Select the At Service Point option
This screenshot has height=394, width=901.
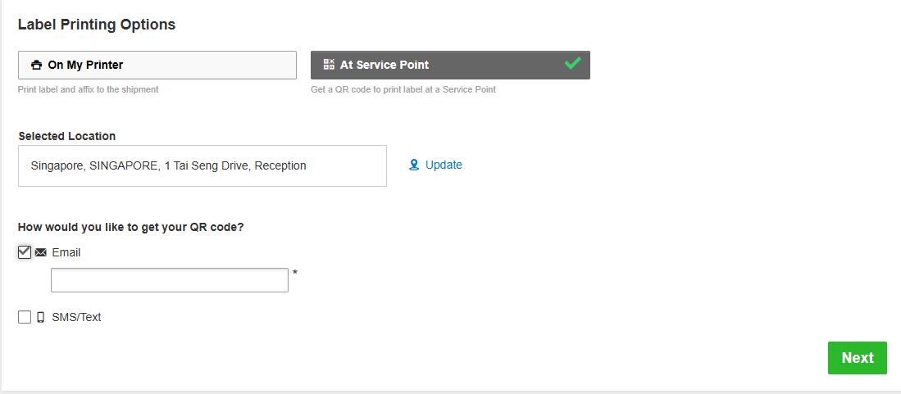pos(450,65)
